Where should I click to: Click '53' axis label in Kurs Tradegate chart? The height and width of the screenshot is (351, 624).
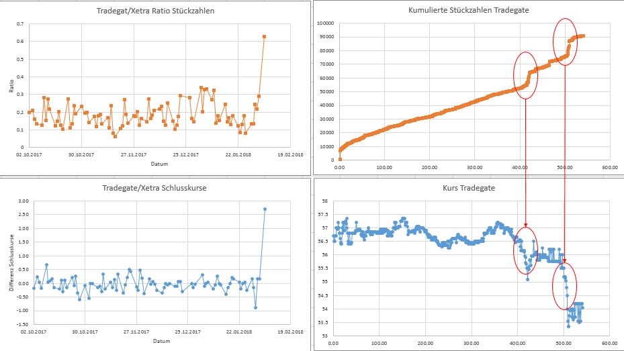pyautogui.click(x=324, y=336)
